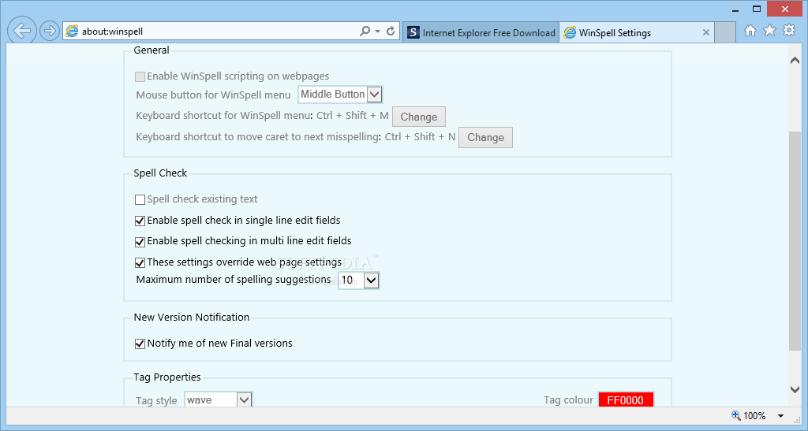Image resolution: width=808 pixels, height=431 pixels.
Task: Close the Internet Explorer window
Action: tap(785, 9)
